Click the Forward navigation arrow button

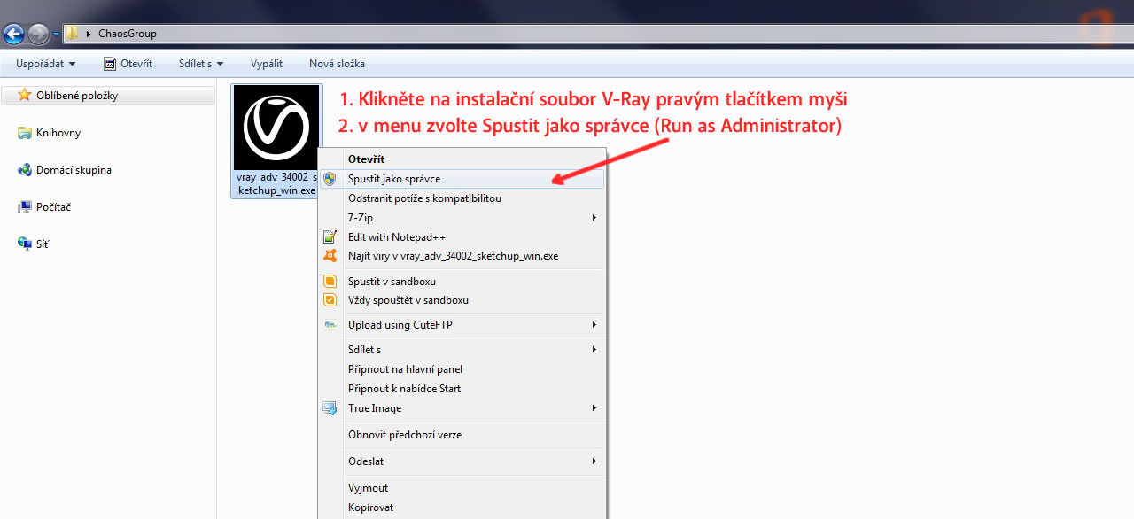tap(39, 35)
